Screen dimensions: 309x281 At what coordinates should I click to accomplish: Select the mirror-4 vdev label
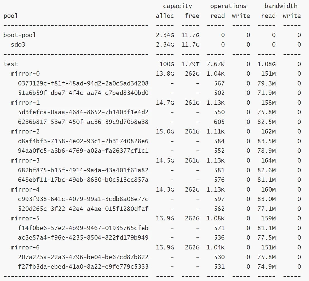(x=25, y=190)
